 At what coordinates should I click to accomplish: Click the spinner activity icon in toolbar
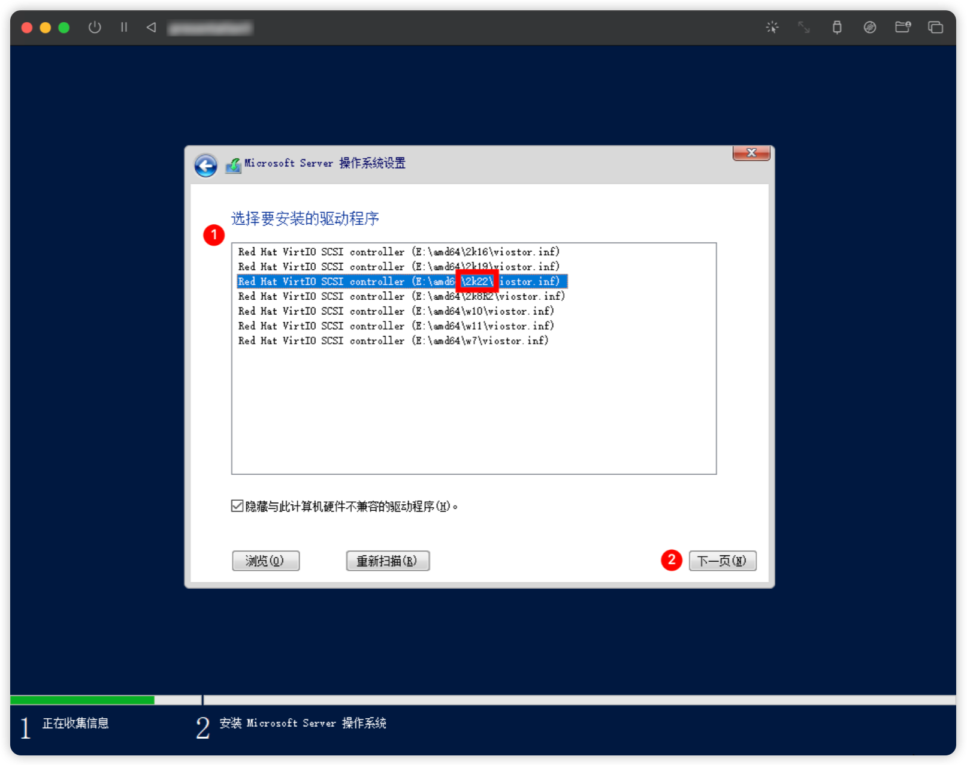point(772,27)
